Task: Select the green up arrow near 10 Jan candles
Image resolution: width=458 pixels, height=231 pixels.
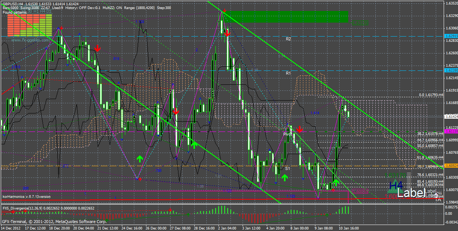Action: pyautogui.click(x=335, y=183)
